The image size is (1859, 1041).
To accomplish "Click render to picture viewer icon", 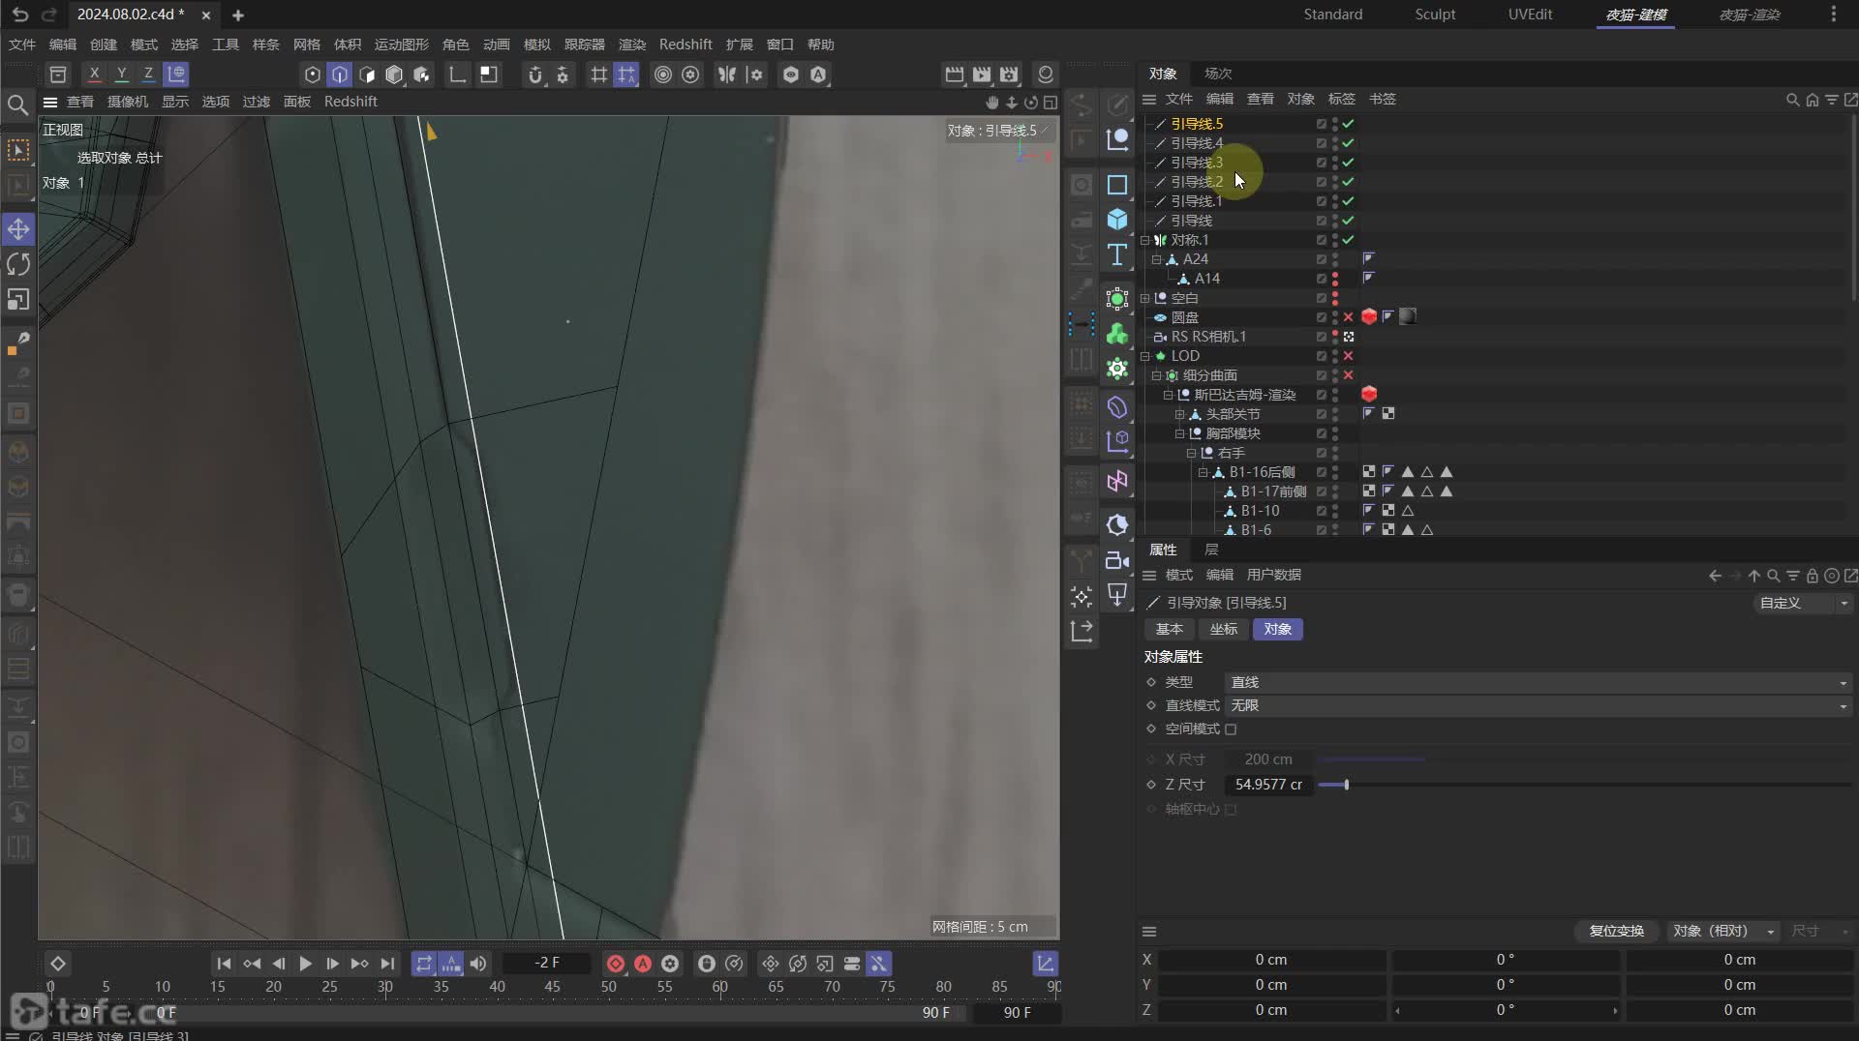I will point(982,74).
